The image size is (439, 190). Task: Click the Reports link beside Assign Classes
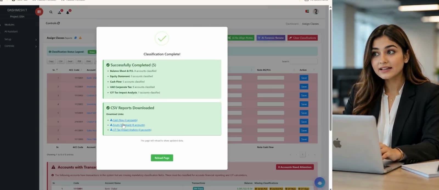69,38
